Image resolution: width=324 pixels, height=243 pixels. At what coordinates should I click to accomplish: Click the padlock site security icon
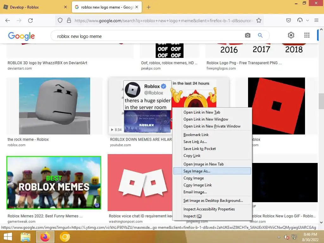coord(69,21)
